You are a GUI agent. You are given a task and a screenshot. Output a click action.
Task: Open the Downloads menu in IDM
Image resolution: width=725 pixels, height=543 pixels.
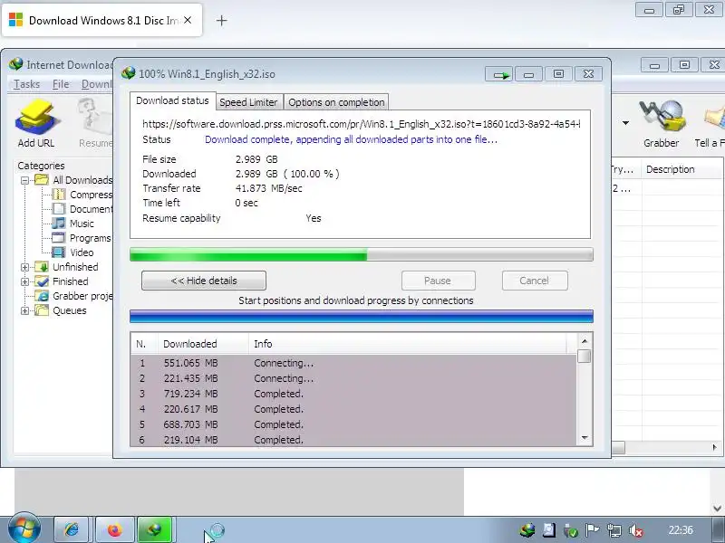[x=97, y=84]
